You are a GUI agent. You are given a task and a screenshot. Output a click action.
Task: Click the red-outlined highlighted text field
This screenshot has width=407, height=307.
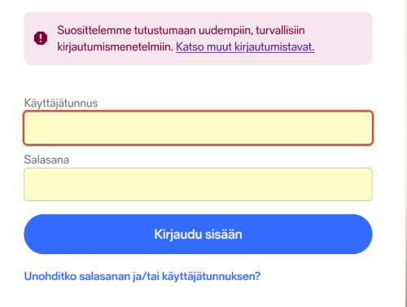[198, 128]
